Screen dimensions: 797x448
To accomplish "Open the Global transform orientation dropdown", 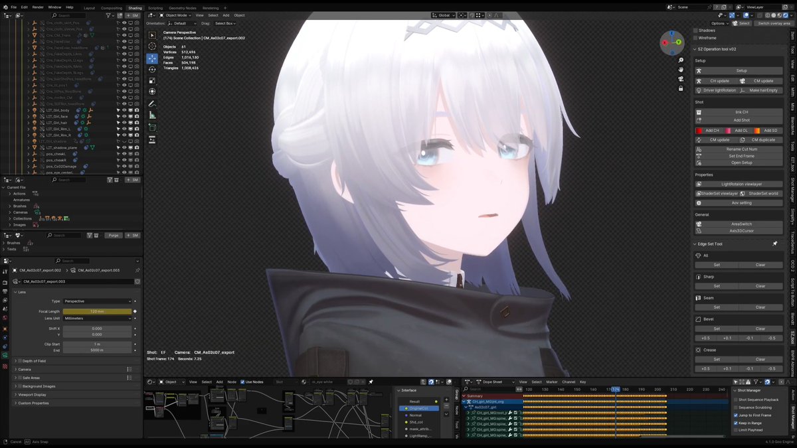I will click(x=444, y=15).
